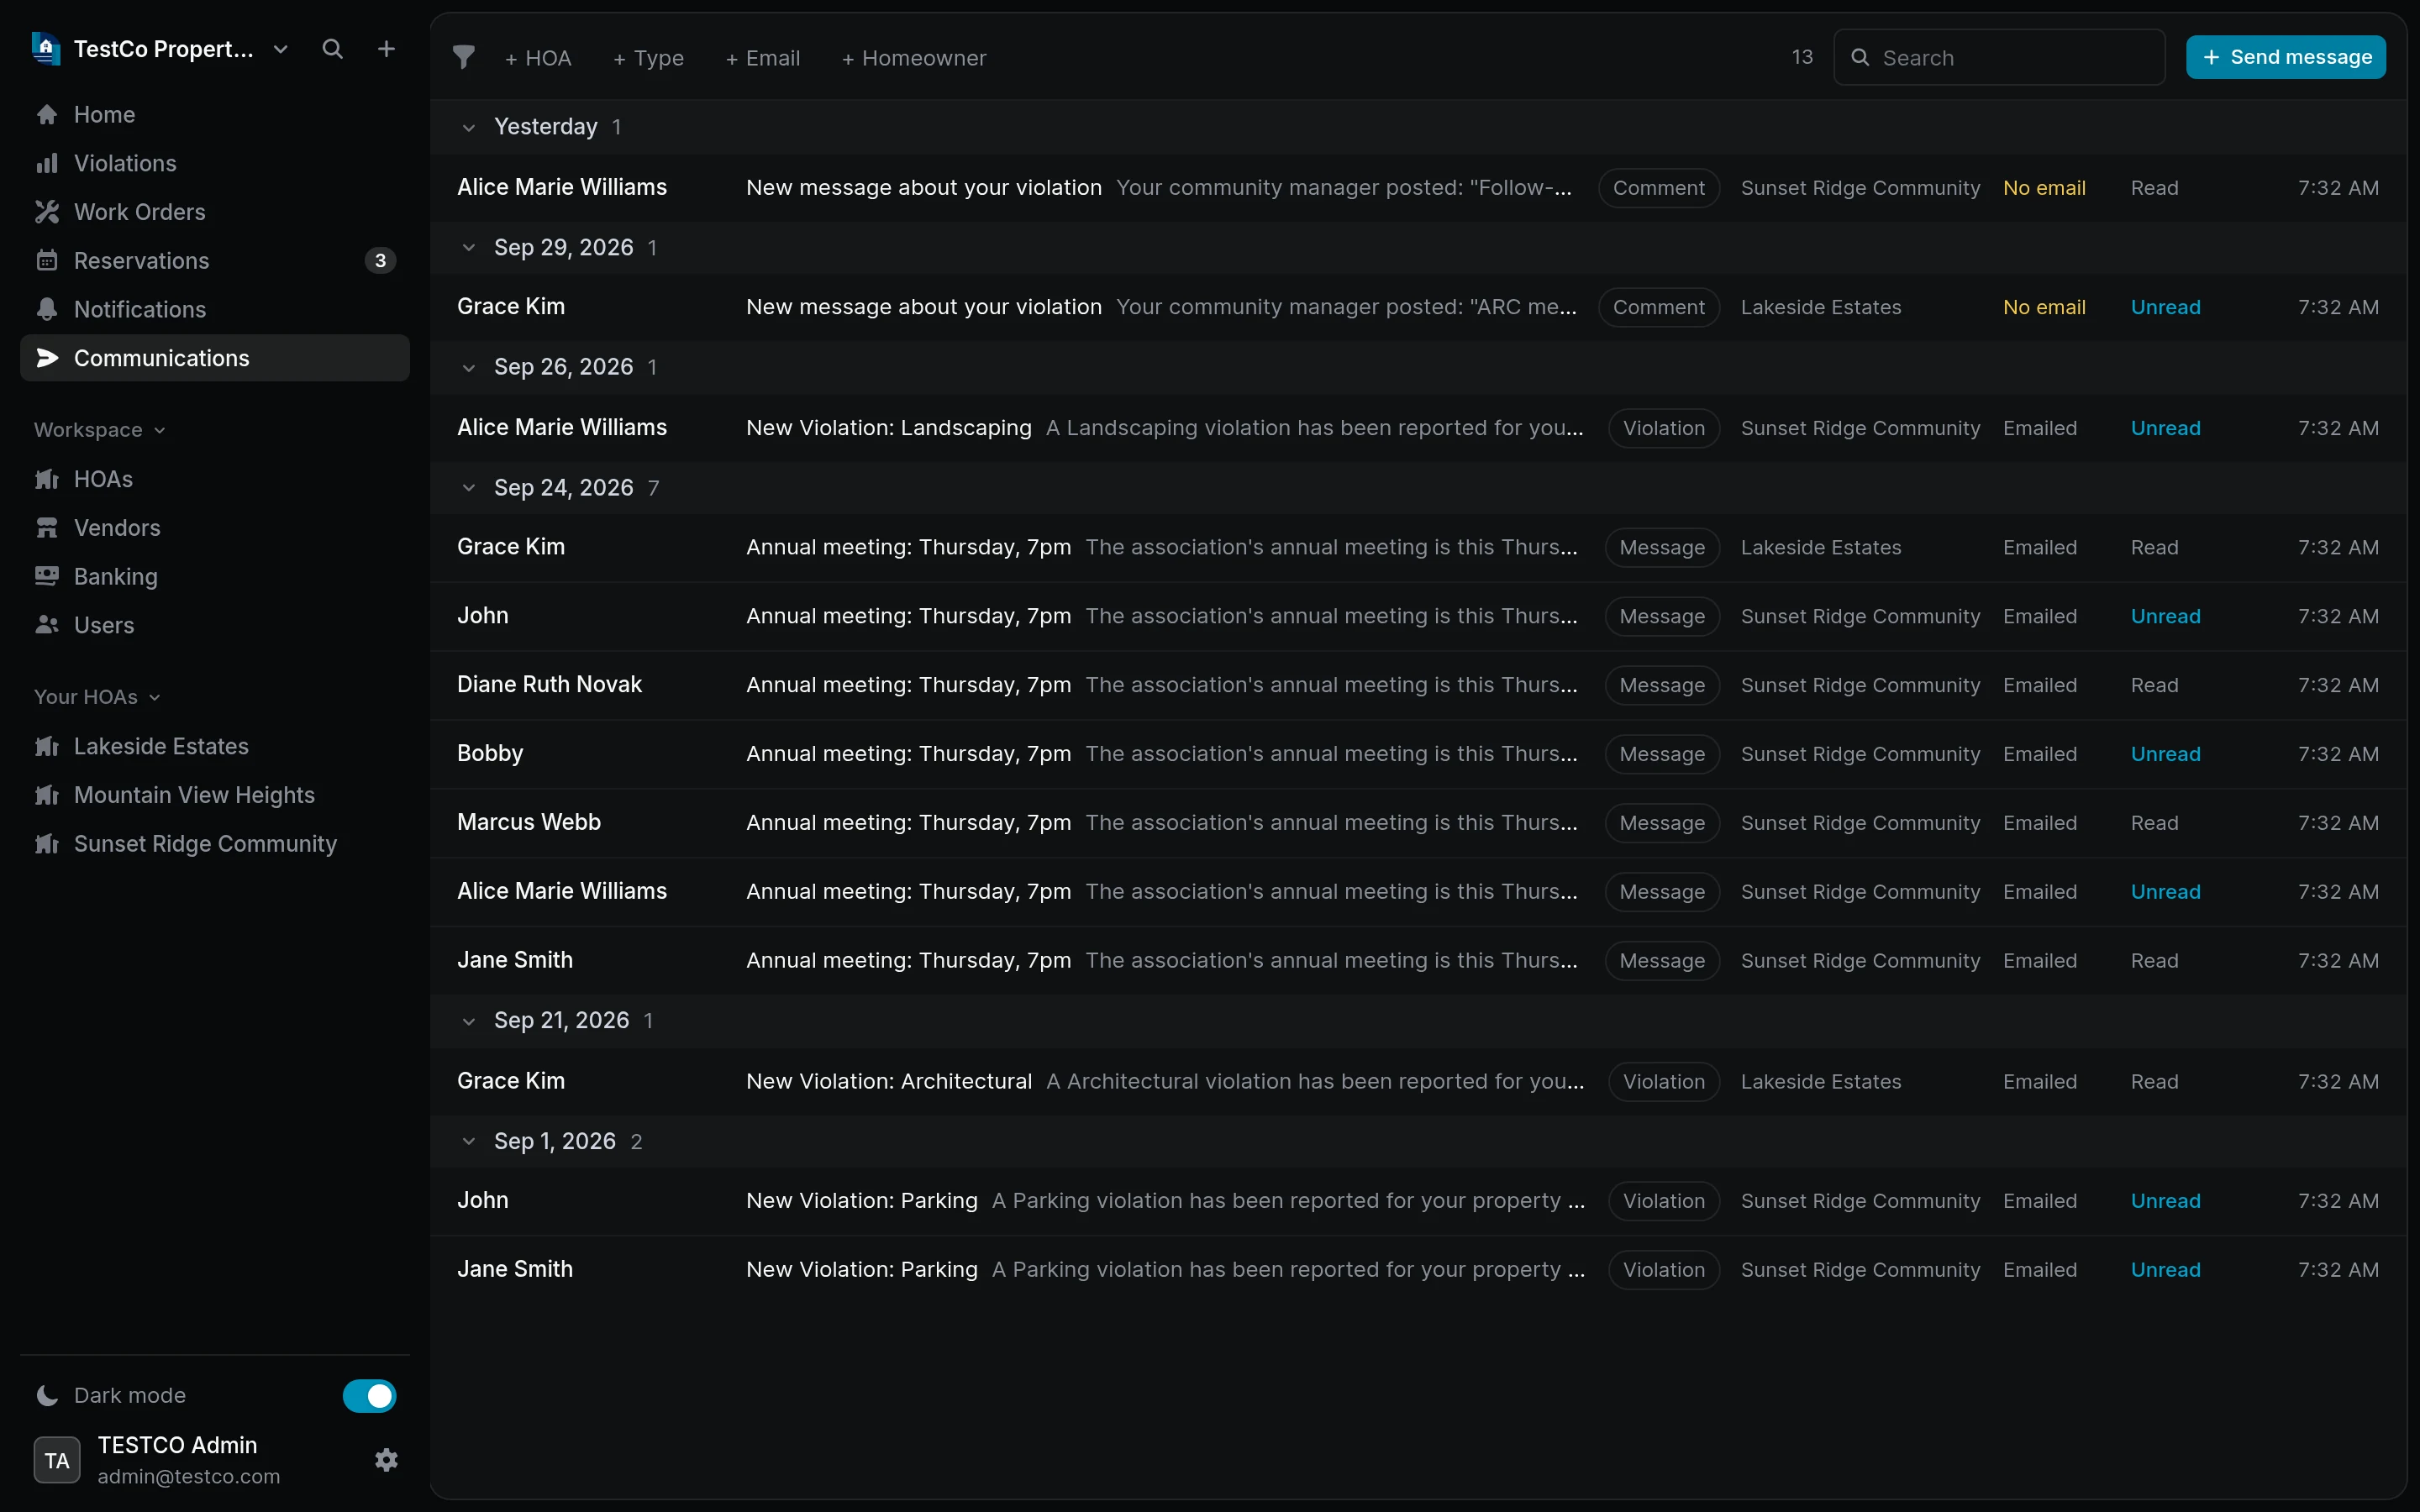Click the Lakeside Estates building icon in sidebar
Screen dimensions: 2420x1512
click(x=47, y=746)
